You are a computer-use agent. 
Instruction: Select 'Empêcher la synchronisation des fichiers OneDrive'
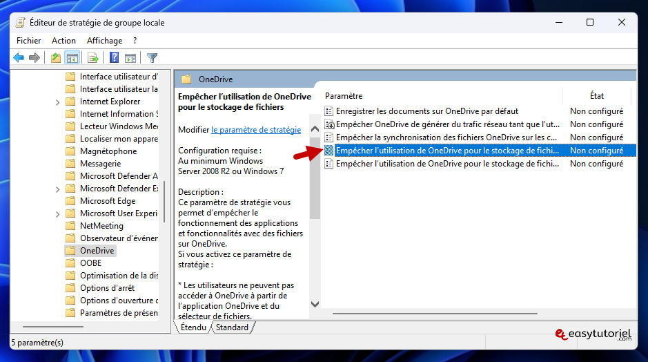click(x=446, y=137)
